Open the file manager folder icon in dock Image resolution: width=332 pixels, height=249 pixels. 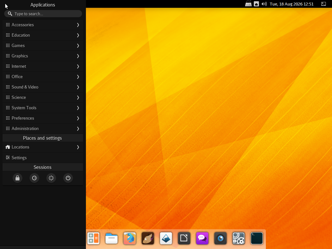point(112,238)
